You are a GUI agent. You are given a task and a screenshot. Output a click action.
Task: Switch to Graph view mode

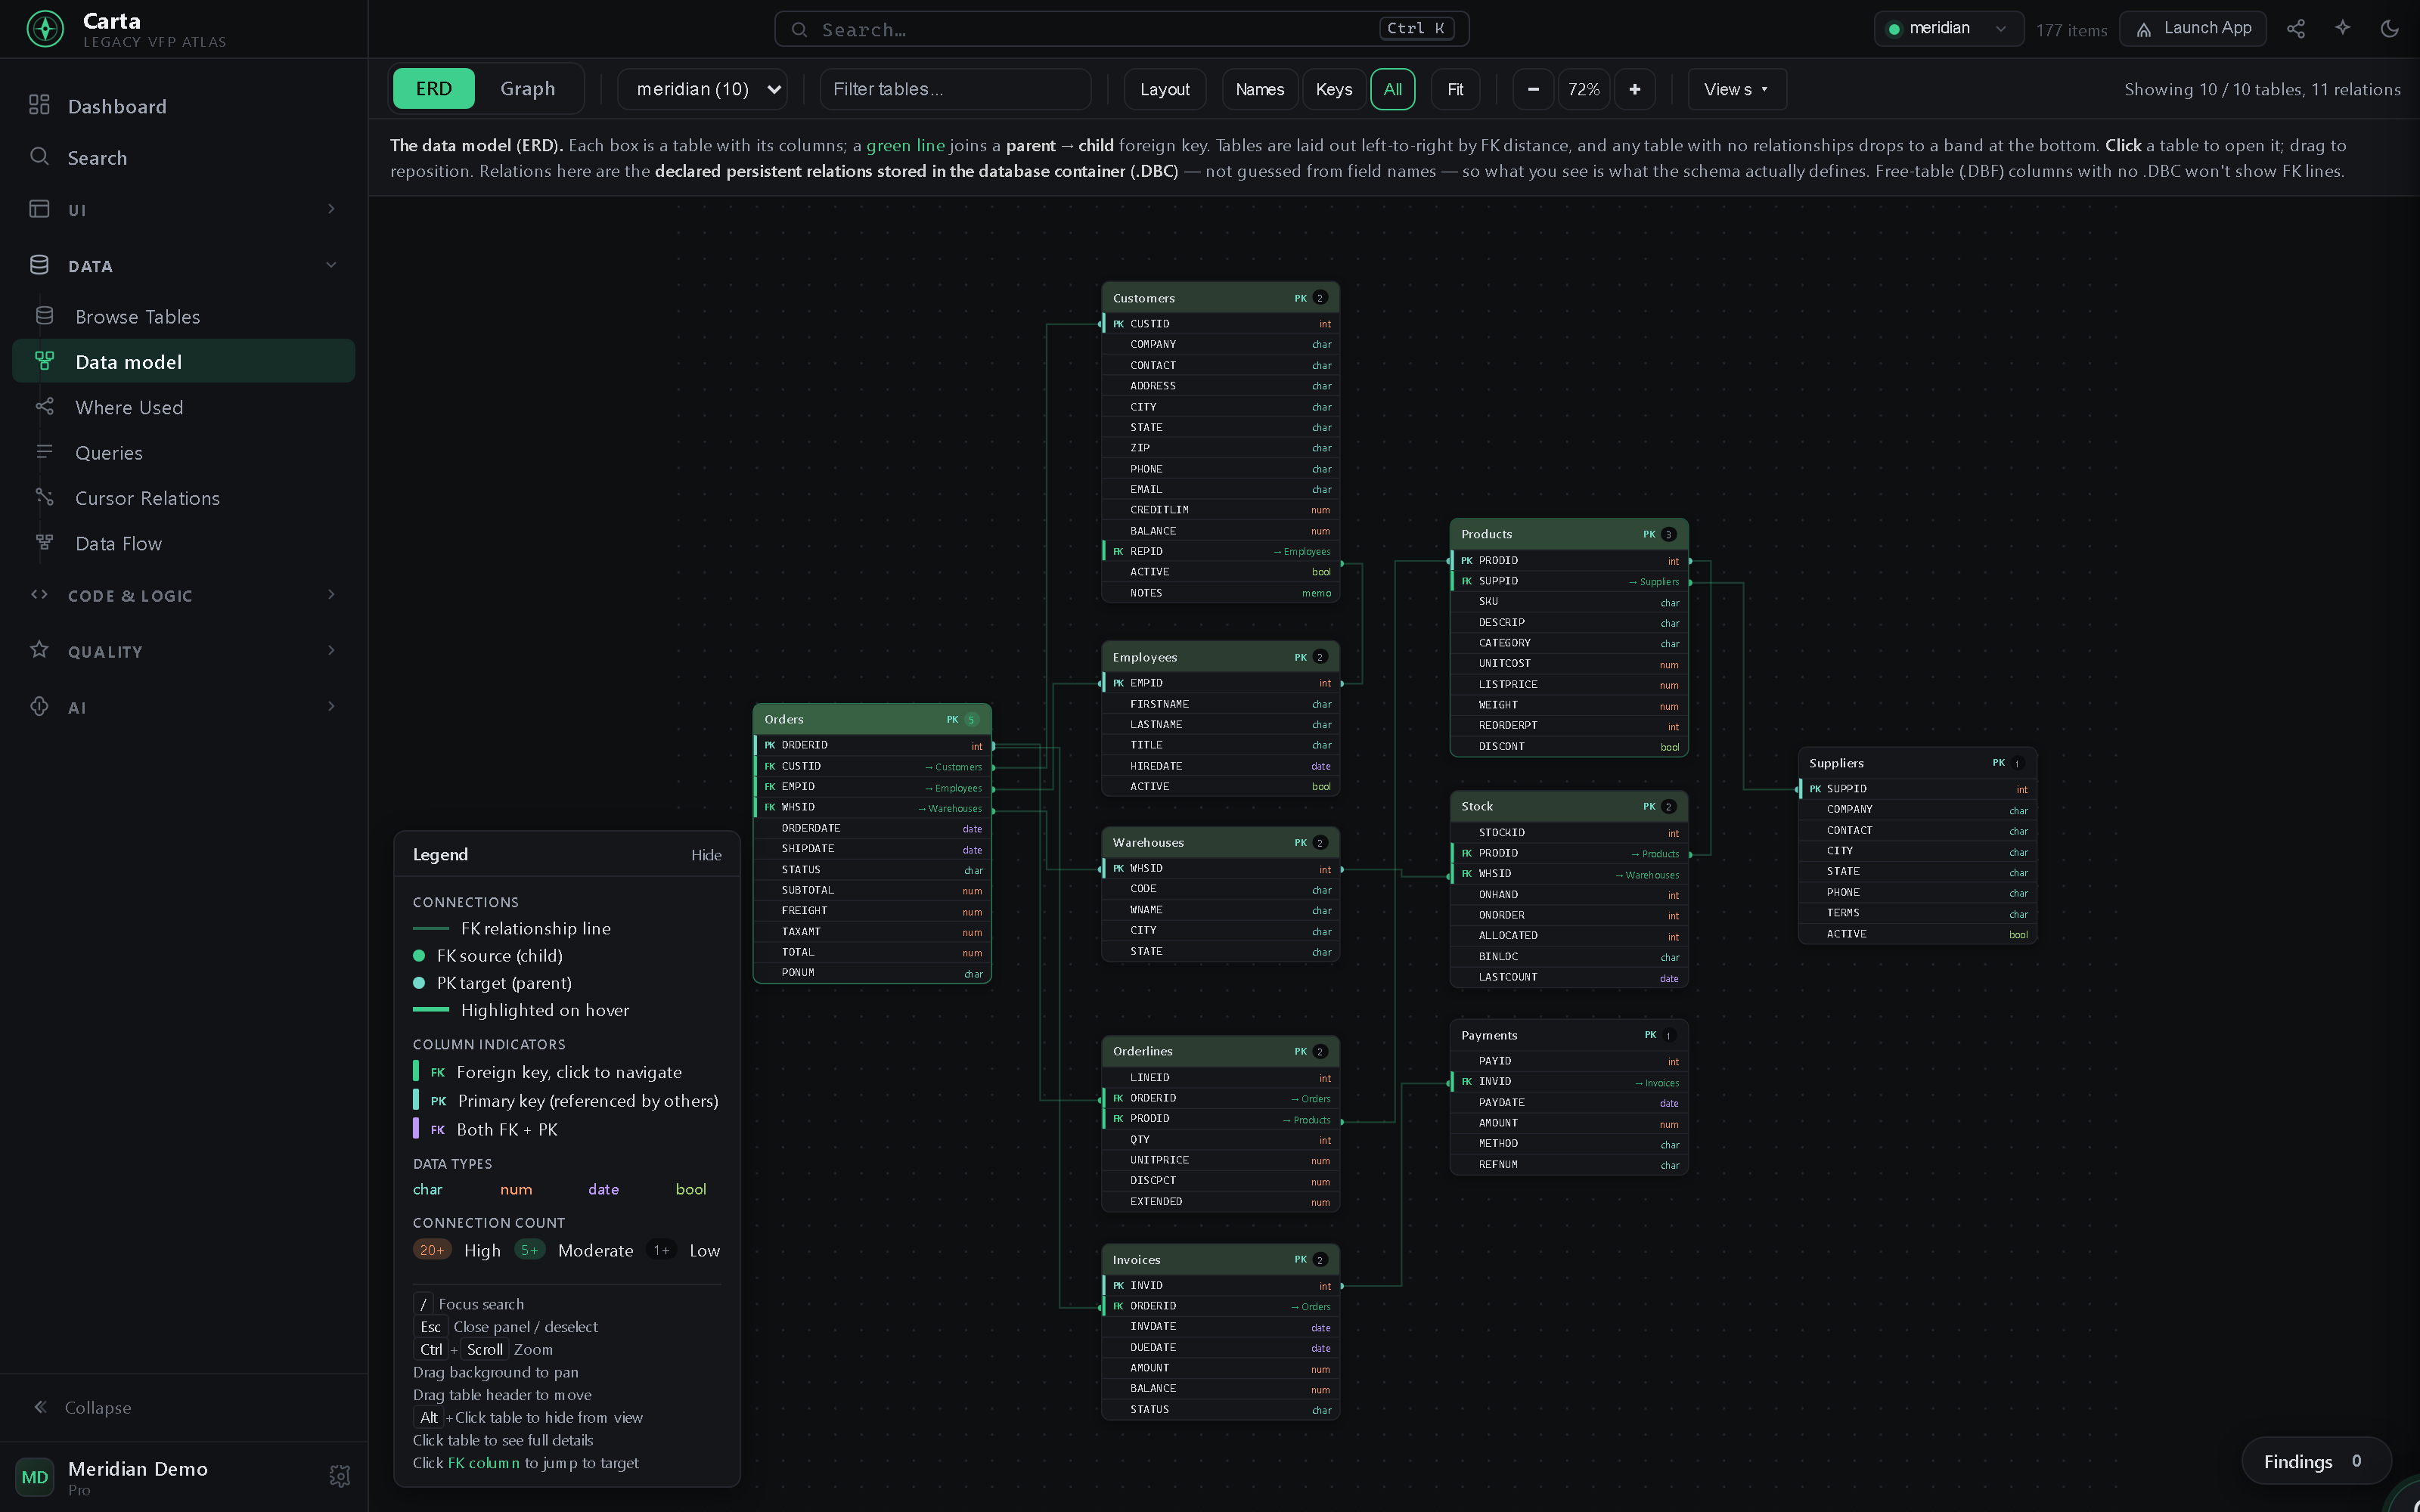(x=527, y=89)
